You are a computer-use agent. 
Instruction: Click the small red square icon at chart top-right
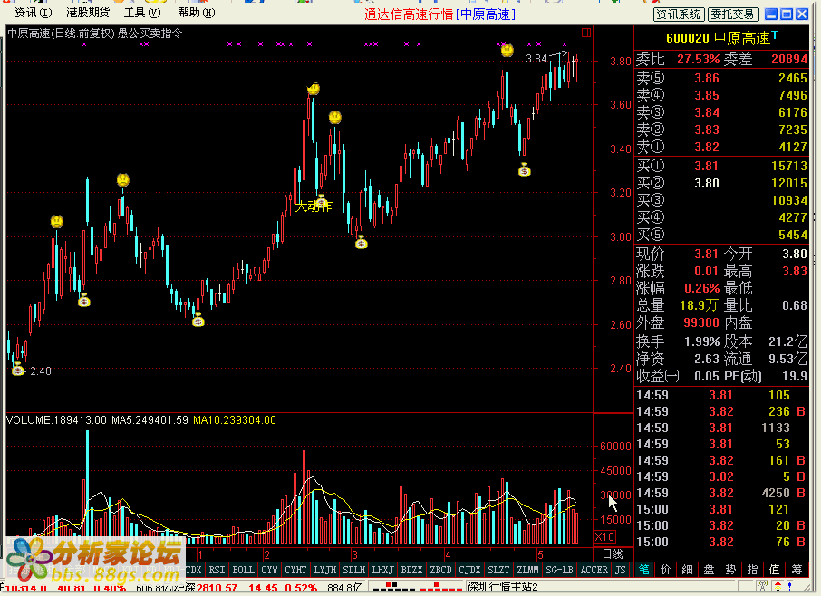[x=586, y=33]
